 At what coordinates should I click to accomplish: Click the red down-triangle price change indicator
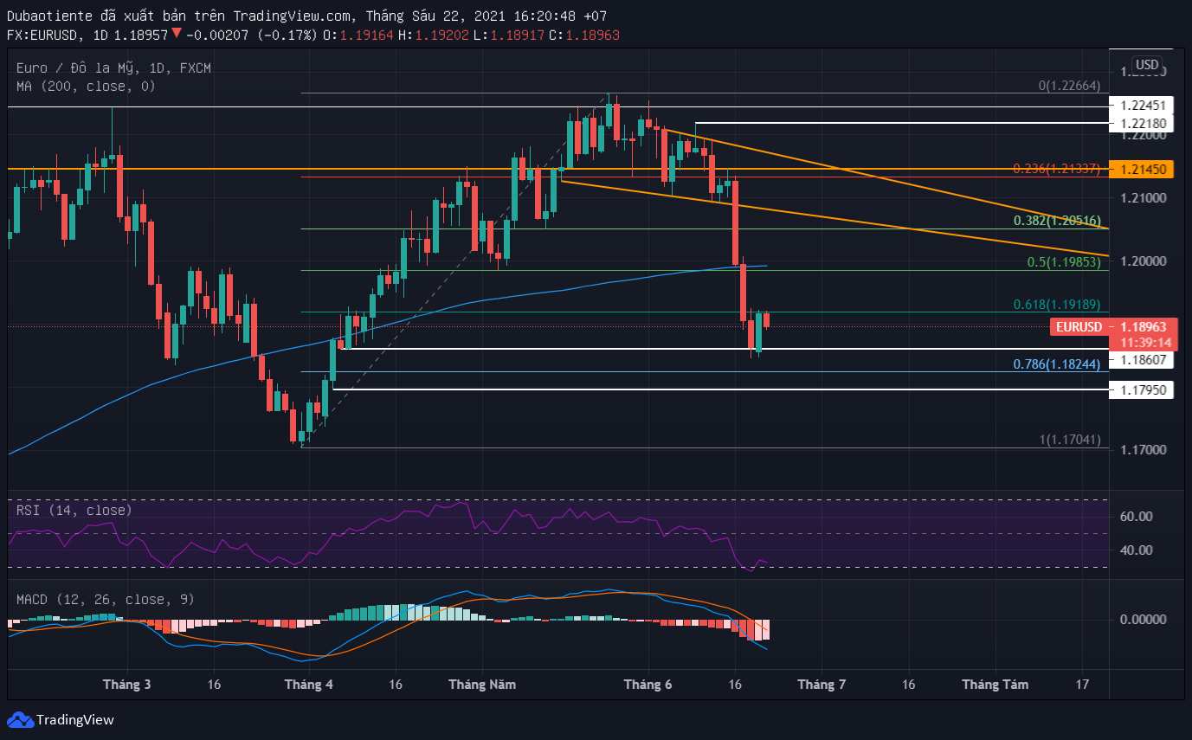177,34
